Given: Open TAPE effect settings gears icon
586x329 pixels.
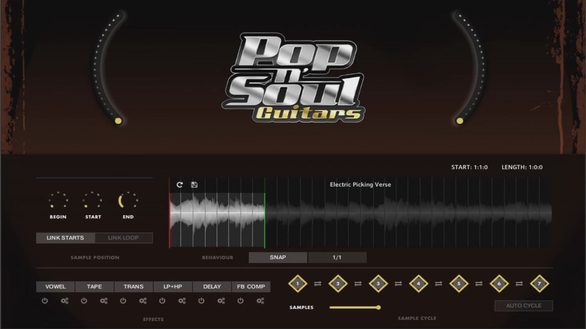Looking at the screenshot, I should coord(104,301).
